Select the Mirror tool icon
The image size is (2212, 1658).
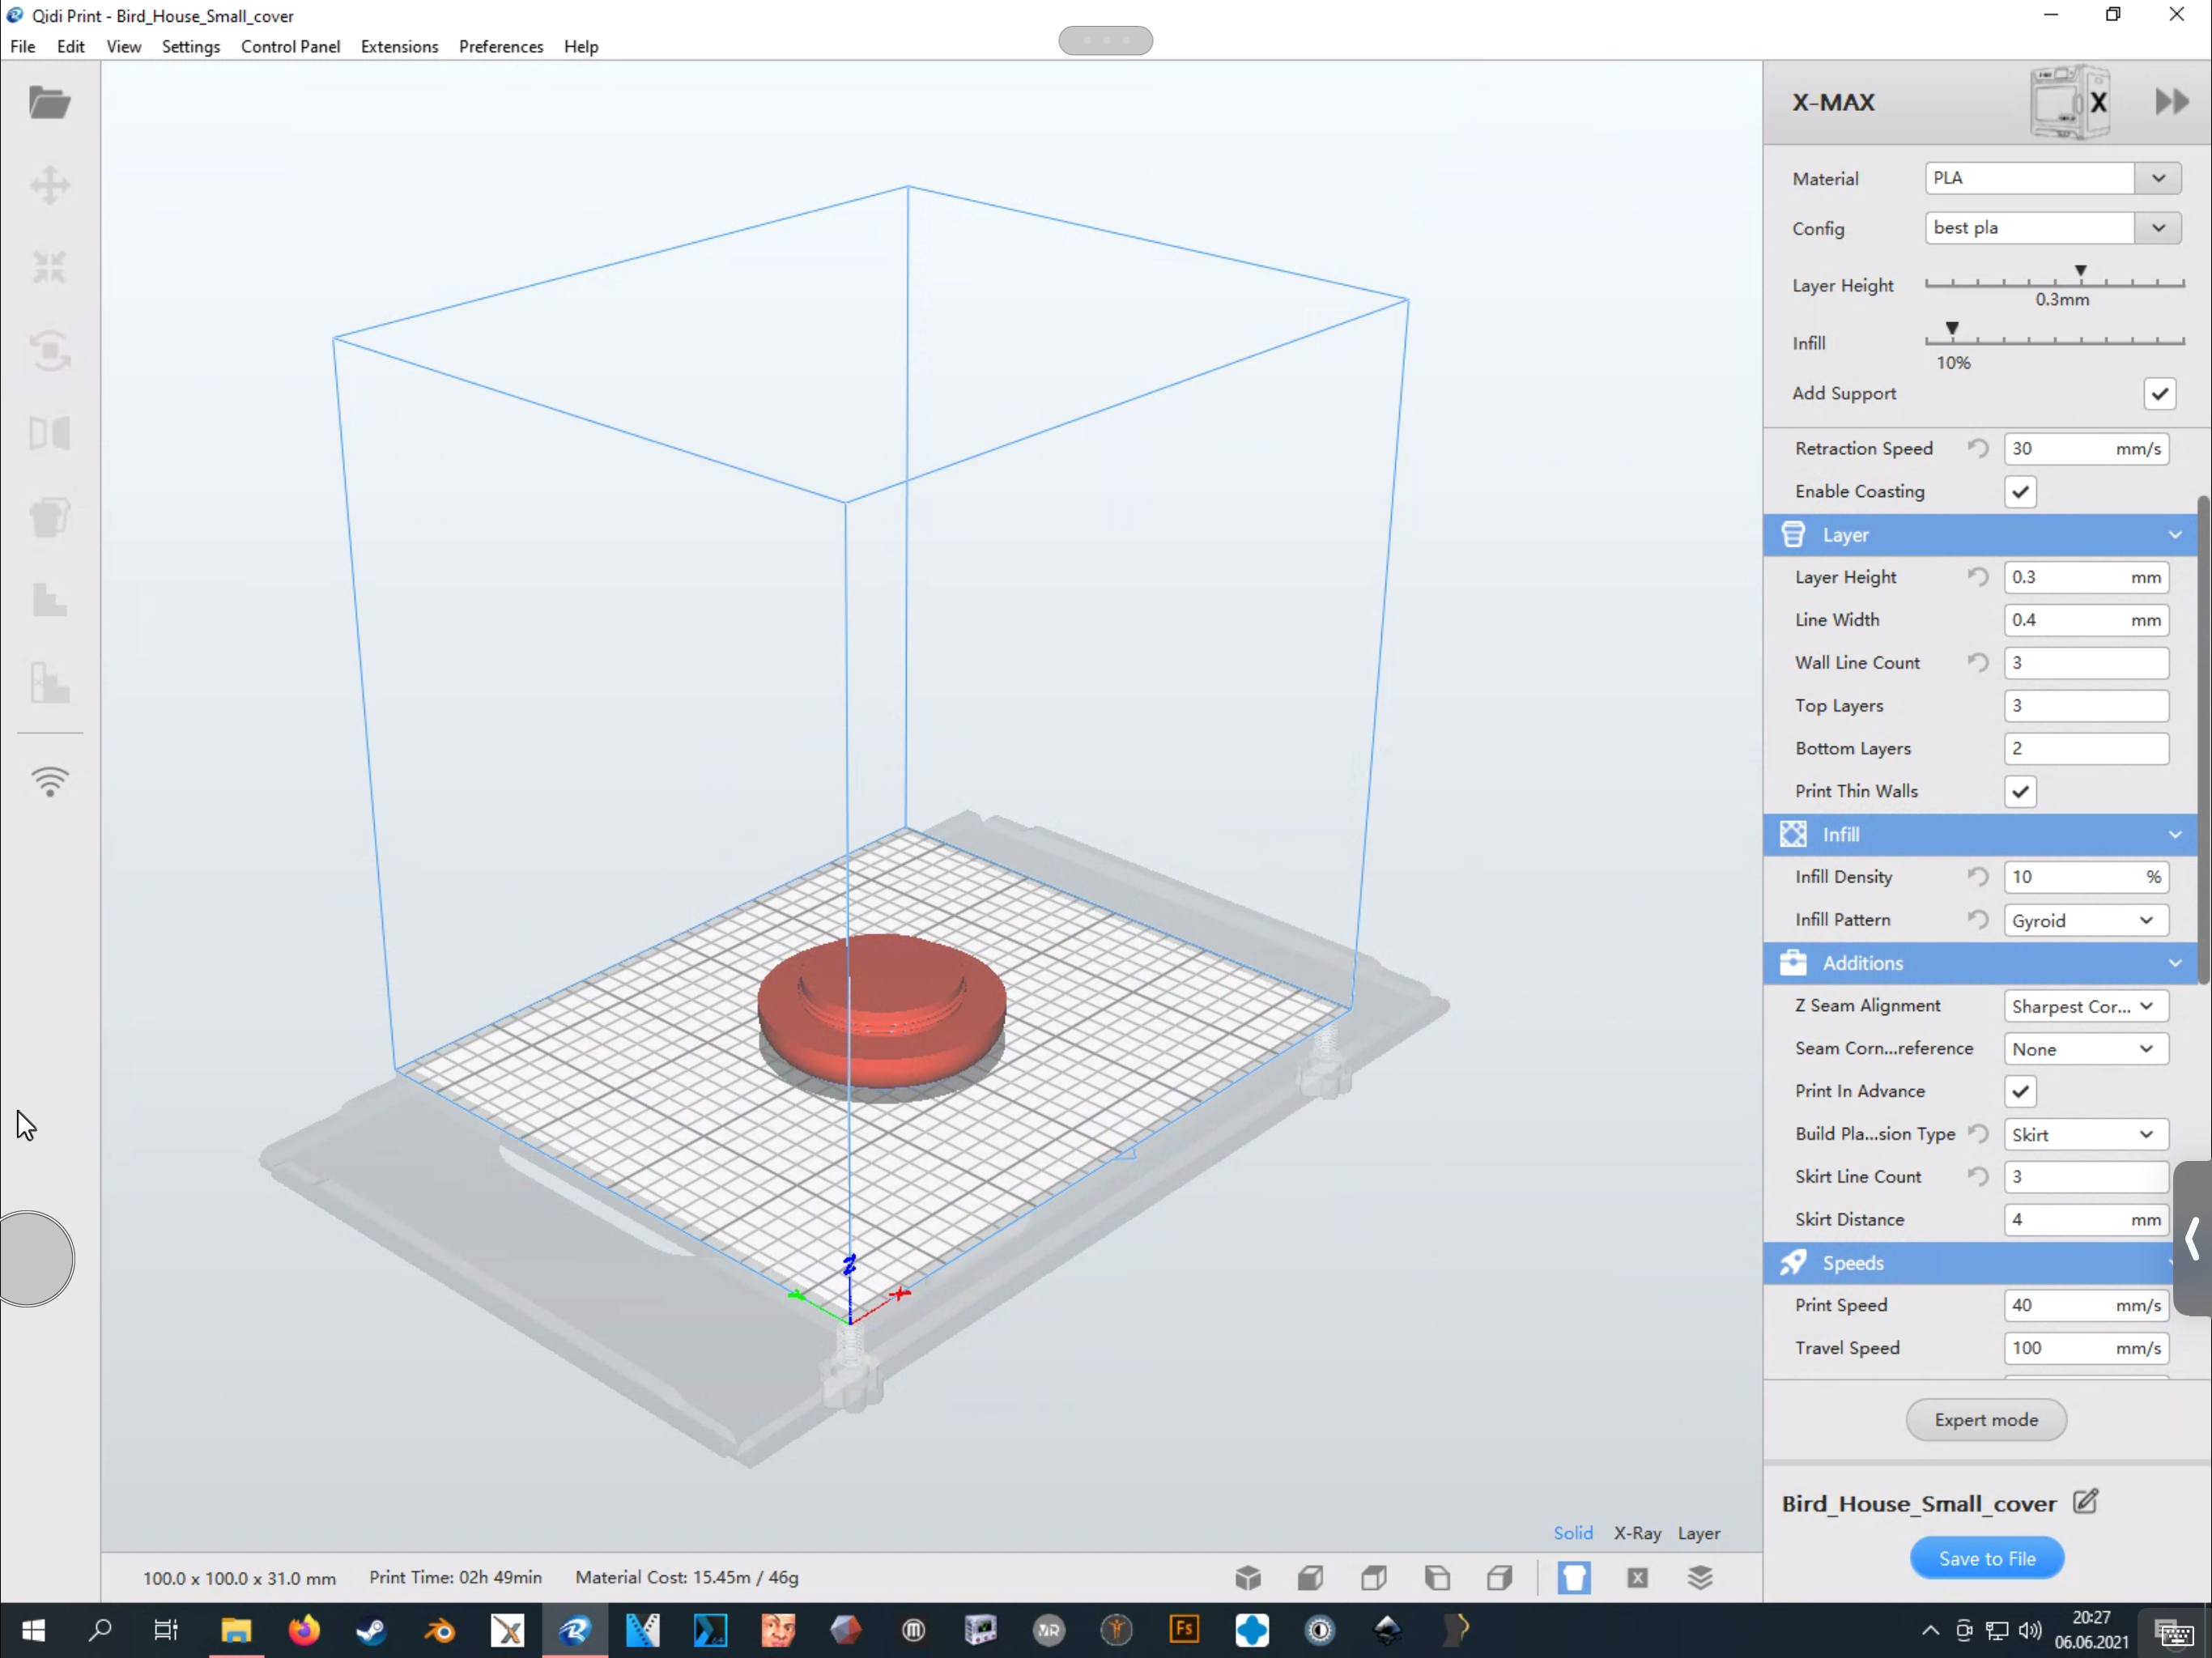click(x=49, y=433)
